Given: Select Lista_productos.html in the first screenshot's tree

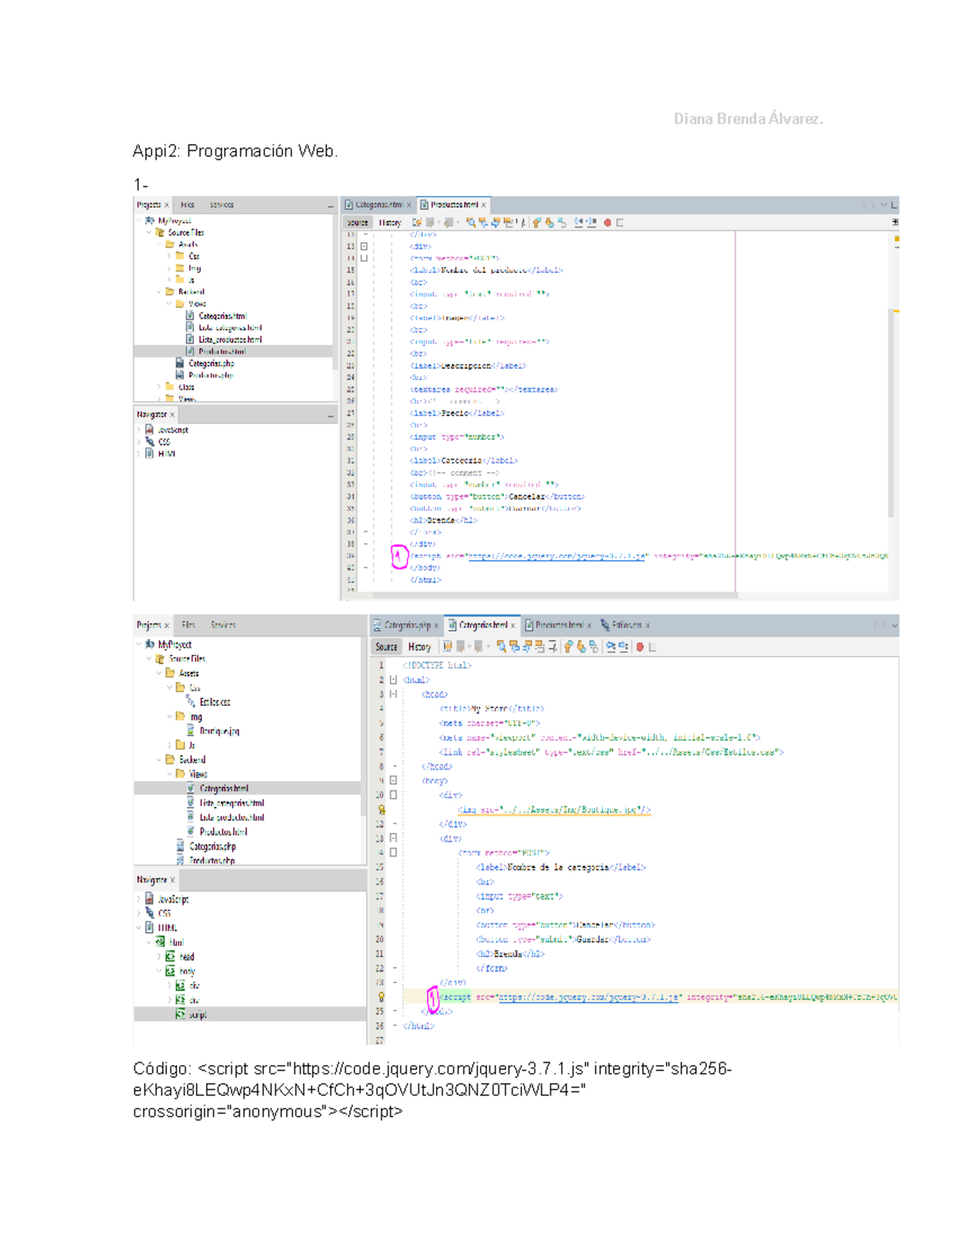Looking at the screenshot, I should click(230, 339).
